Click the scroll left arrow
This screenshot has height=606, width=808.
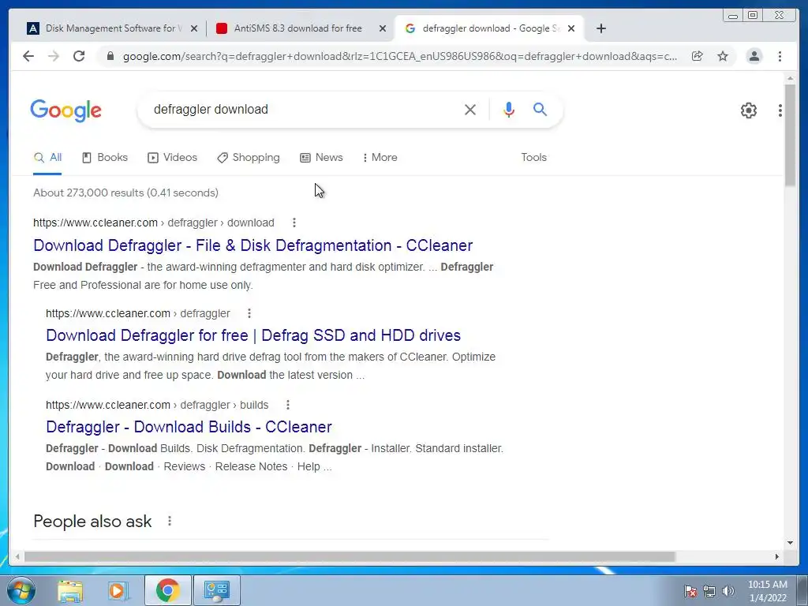[17, 556]
